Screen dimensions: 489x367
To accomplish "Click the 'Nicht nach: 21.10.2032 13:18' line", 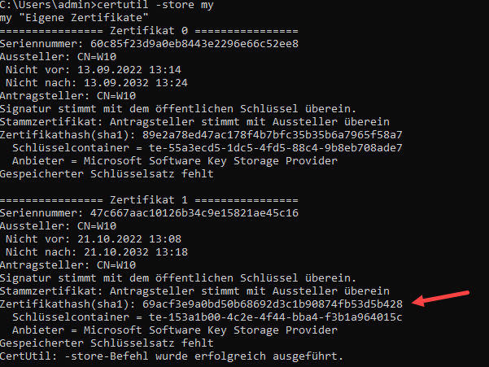I will [97, 252].
